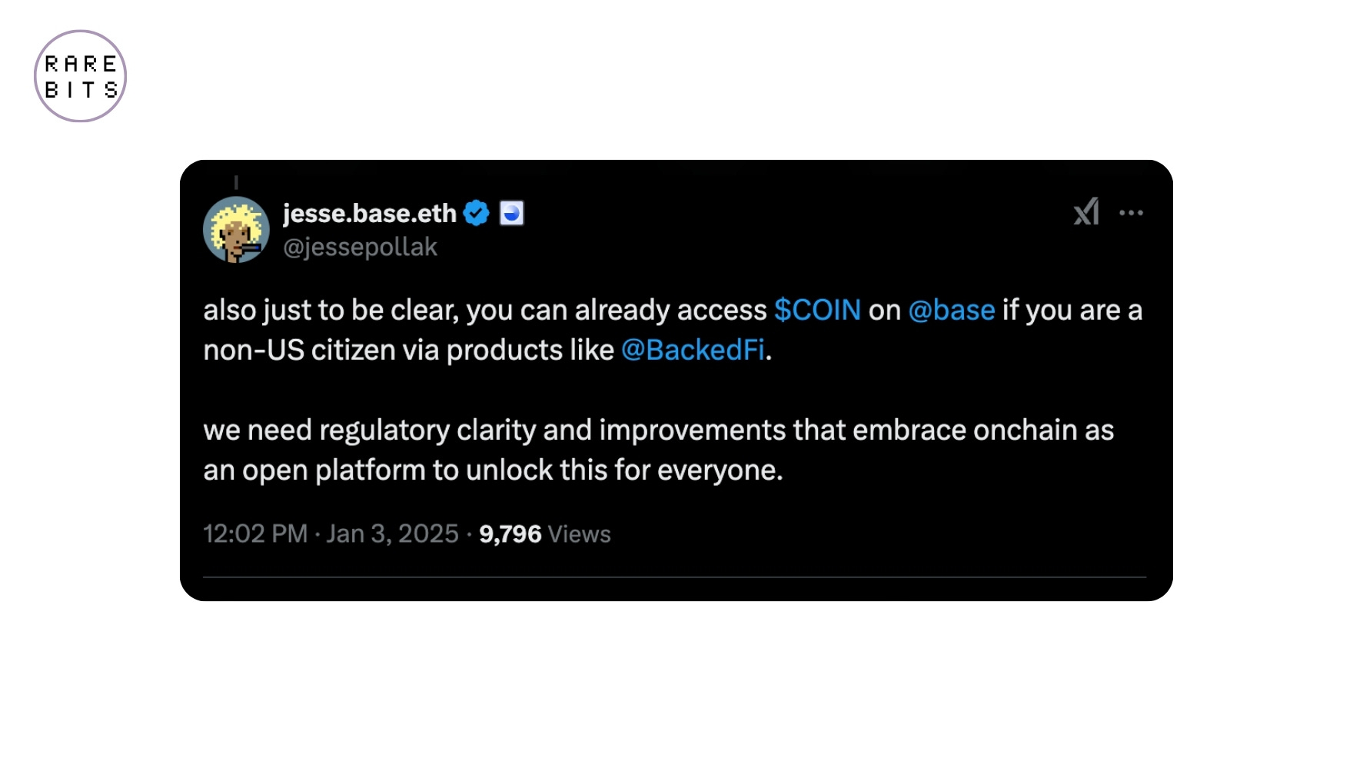Toggle follow via the tweet options menu
The width and height of the screenshot is (1353, 761).
(x=1132, y=213)
